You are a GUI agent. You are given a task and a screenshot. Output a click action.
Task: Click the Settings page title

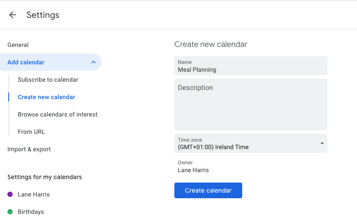click(43, 15)
